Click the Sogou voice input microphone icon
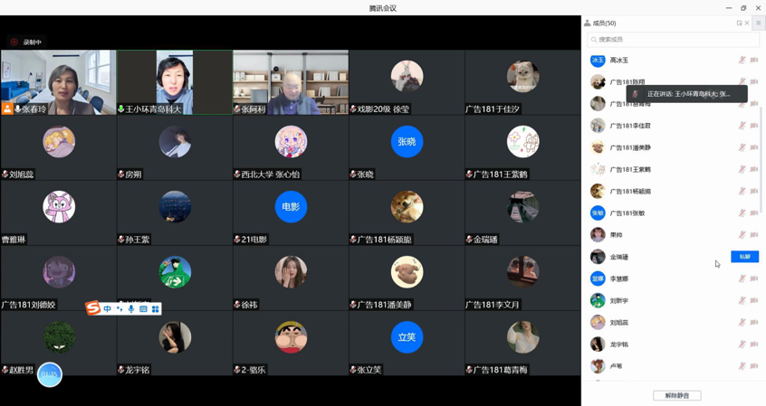 [131, 309]
